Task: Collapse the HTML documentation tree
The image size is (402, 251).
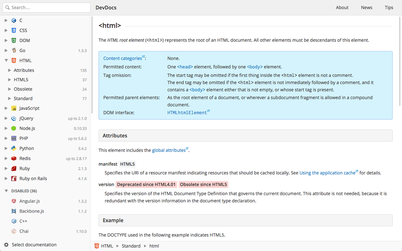Action: [x=6, y=60]
